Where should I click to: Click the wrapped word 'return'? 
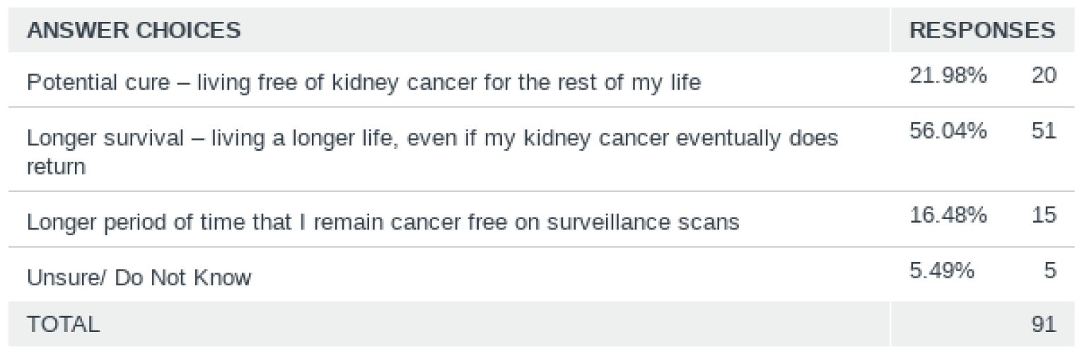pyautogui.click(x=57, y=167)
